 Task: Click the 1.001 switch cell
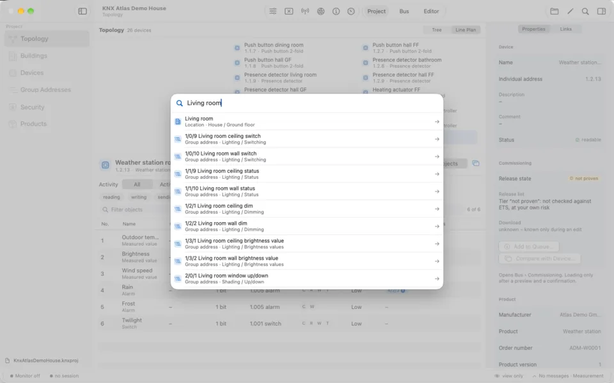coord(265,324)
